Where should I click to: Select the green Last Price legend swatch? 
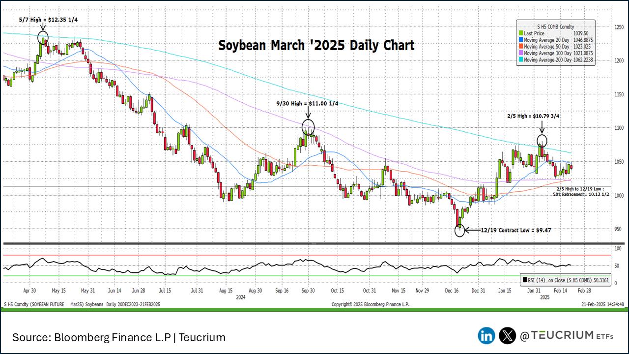[x=521, y=33]
